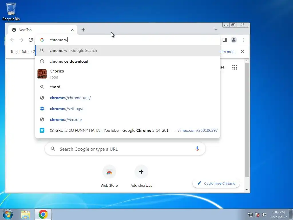
Task: Start voice search with microphone icon
Action: point(197,149)
